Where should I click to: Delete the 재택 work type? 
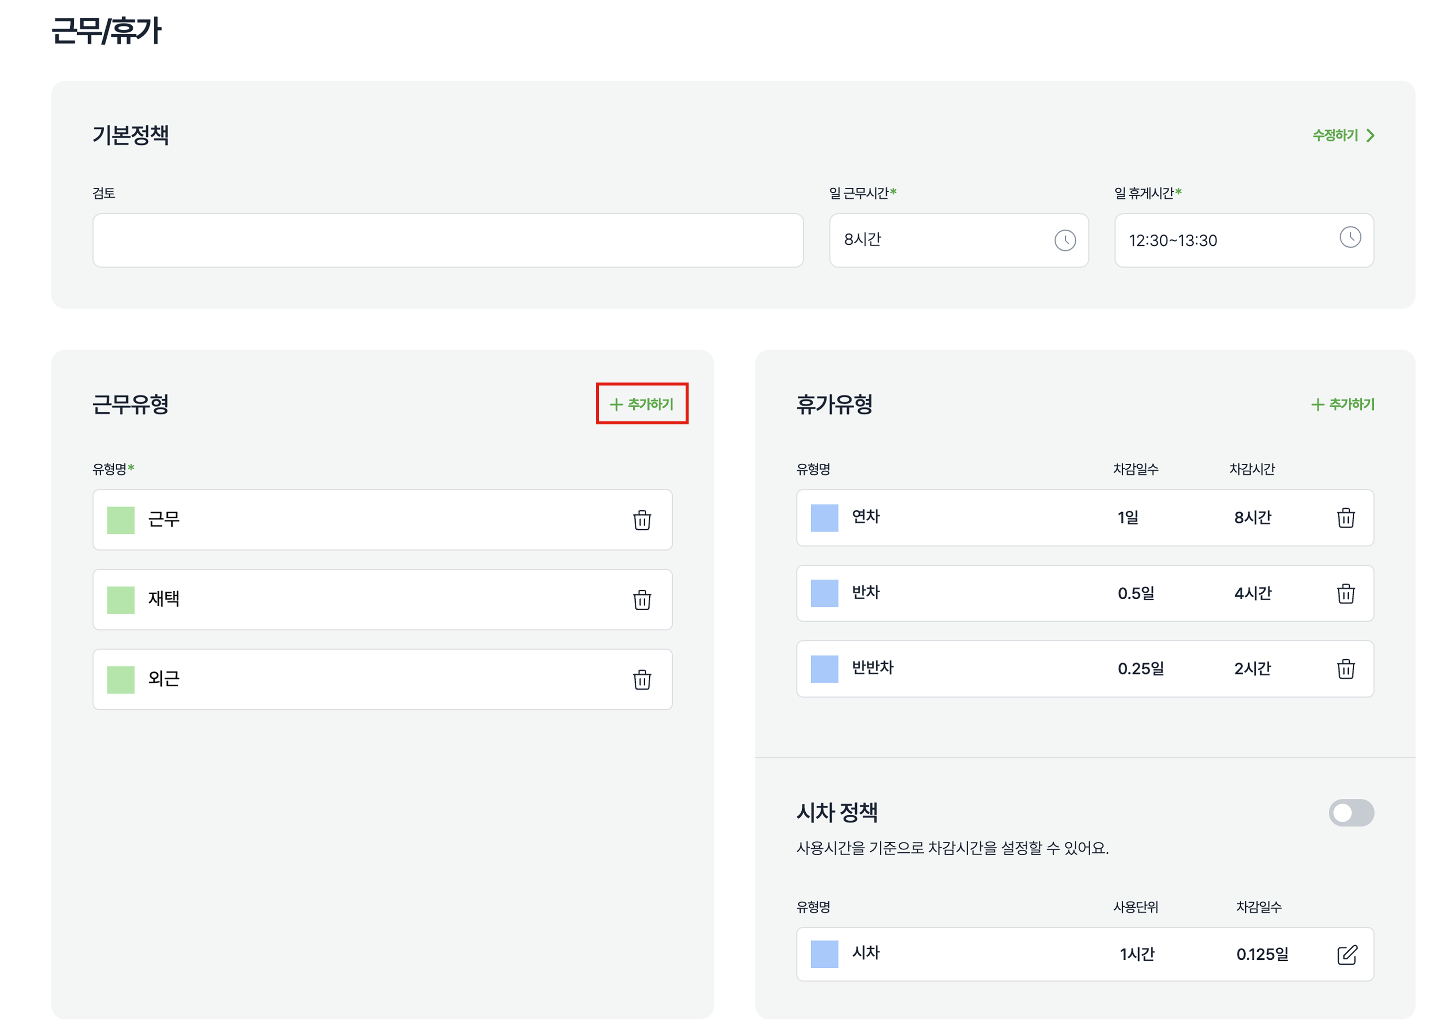point(642,600)
